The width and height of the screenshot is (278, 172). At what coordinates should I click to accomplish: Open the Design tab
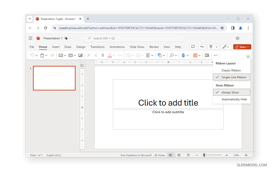[x=81, y=47]
